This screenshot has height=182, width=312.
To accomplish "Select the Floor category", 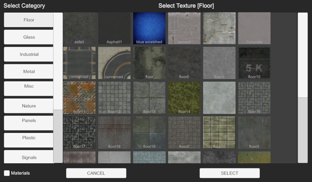I will pyautogui.click(x=29, y=20).
